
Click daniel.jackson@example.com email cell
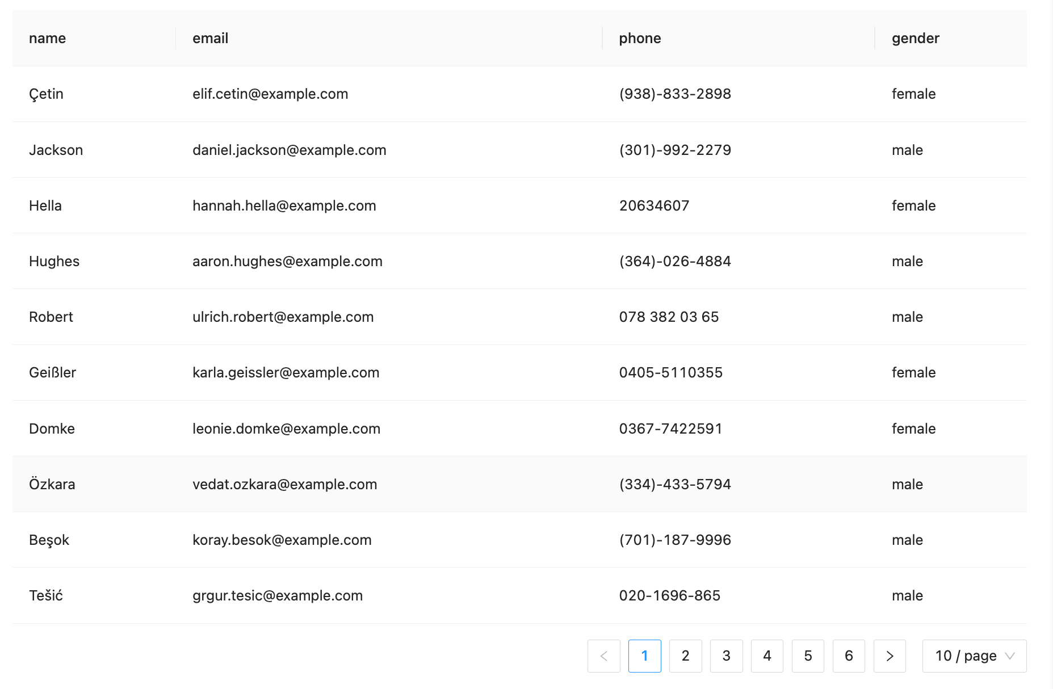pyautogui.click(x=289, y=150)
